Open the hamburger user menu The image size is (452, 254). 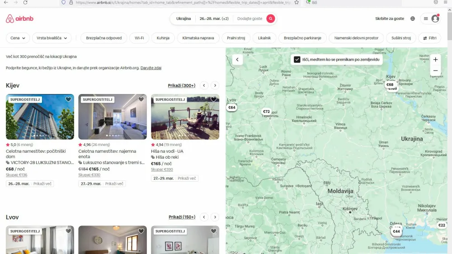point(426,19)
